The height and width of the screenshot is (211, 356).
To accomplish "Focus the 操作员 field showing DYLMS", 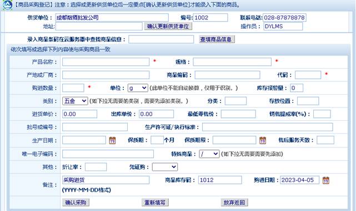I will pyautogui.click(x=283, y=26).
